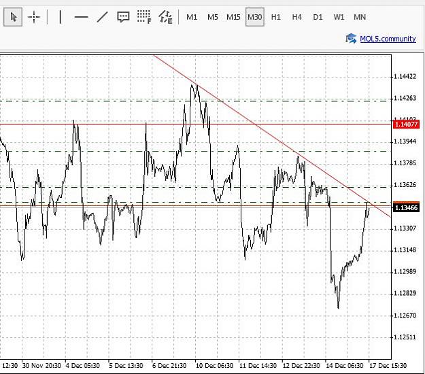Click the 12 Dec 22:30 time label
425x374 pixels.
point(301,366)
